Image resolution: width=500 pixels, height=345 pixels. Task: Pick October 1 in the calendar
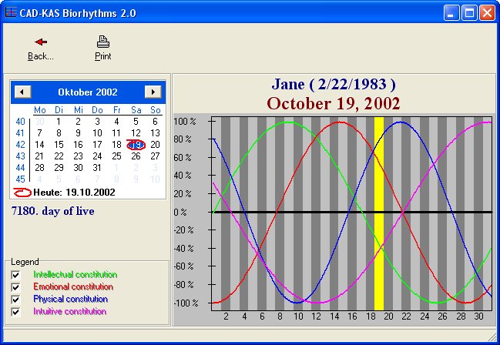(59, 121)
